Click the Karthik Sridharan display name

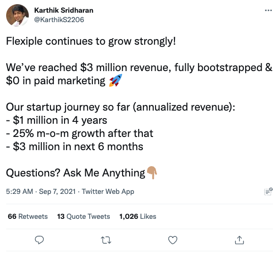(x=64, y=10)
